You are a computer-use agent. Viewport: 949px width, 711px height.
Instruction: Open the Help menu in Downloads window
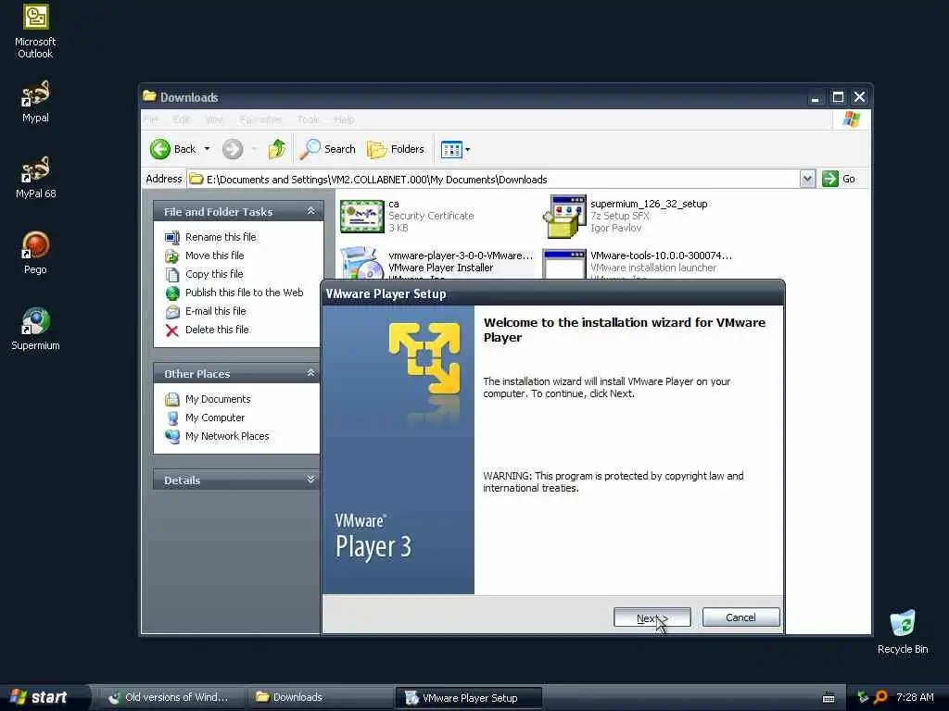[344, 119]
